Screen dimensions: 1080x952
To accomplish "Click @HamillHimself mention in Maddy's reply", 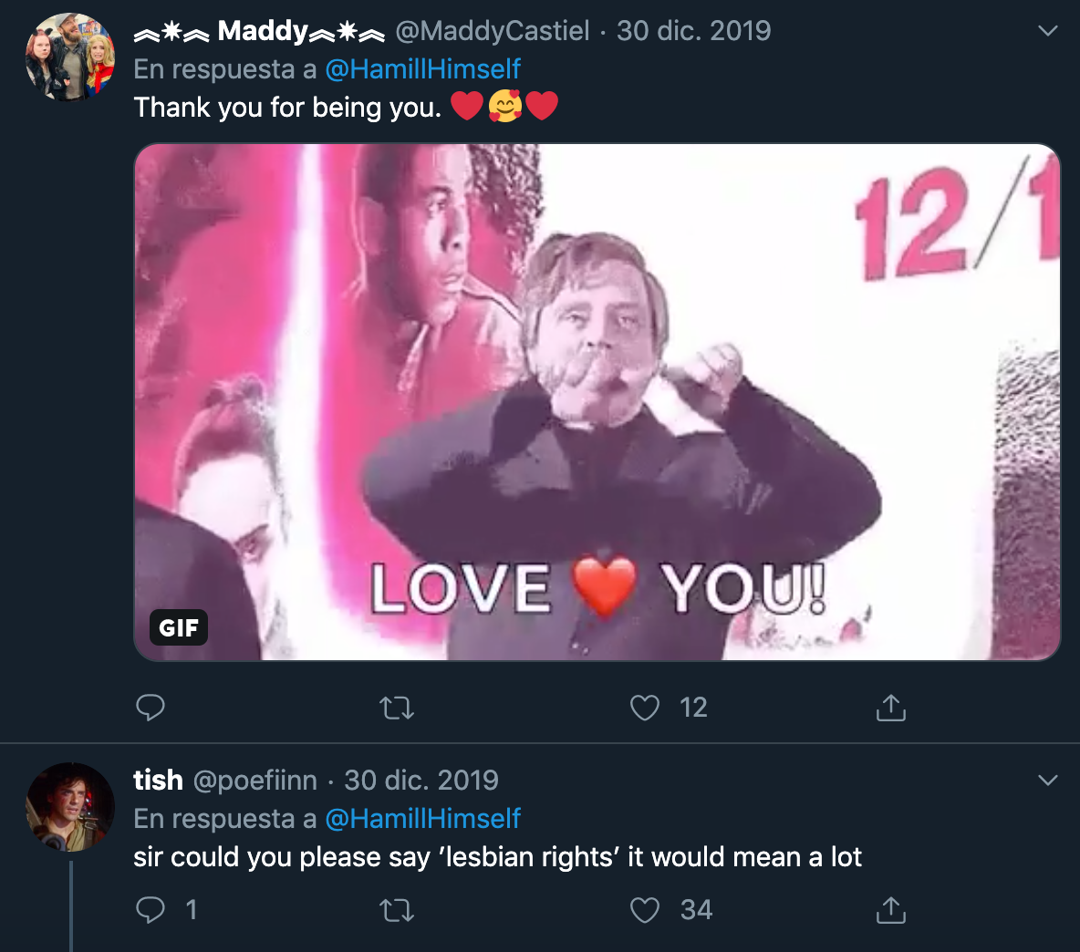I will pos(422,69).
